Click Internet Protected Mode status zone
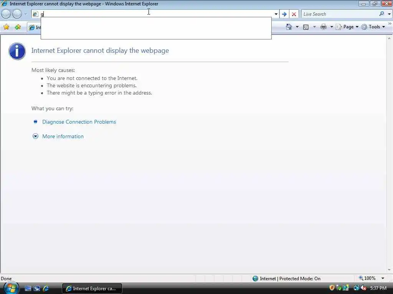 [286, 279]
